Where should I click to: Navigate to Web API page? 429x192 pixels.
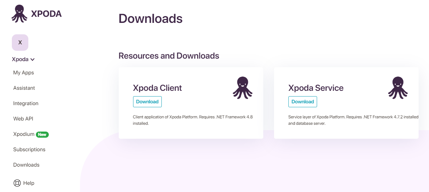click(23, 119)
